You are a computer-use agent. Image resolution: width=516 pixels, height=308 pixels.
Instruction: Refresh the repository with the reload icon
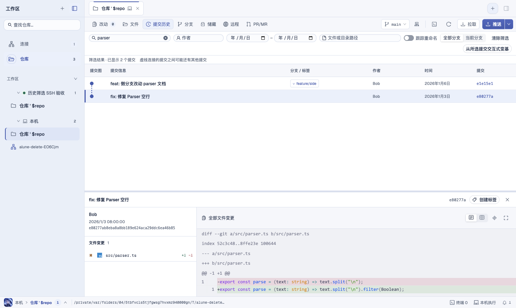(x=449, y=24)
